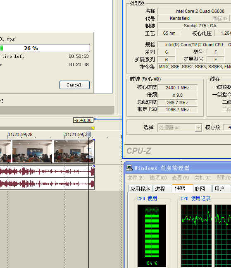
Task: Click the upper audio waveform channel
Action: point(47,172)
